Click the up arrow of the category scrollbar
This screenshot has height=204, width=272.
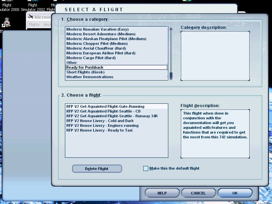coord(170,29)
